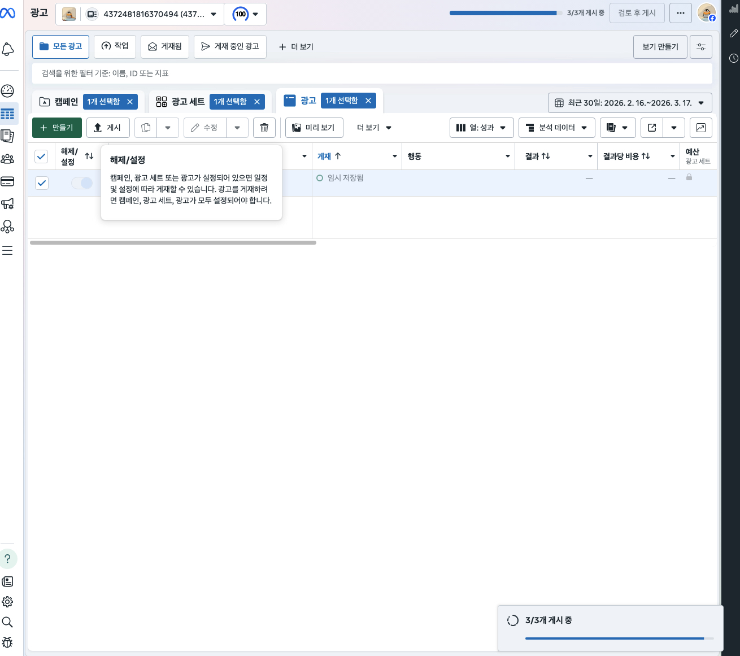Expand the 분석 데이터 breakdown dropdown
Screen dimensions: 740x656
click(x=556, y=128)
